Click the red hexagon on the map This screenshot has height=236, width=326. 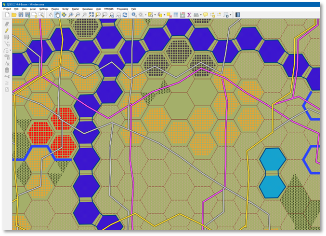point(64,118)
